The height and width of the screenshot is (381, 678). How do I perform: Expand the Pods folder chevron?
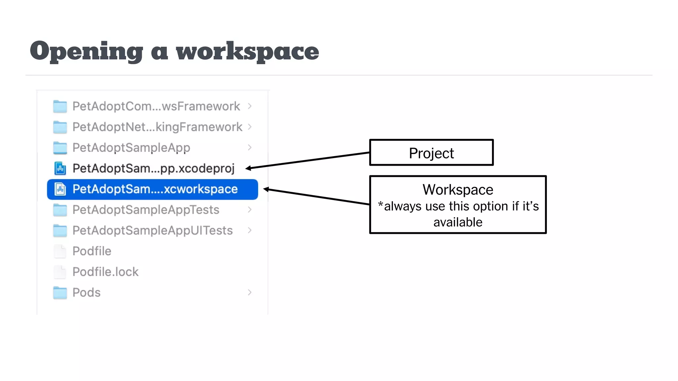coord(250,292)
